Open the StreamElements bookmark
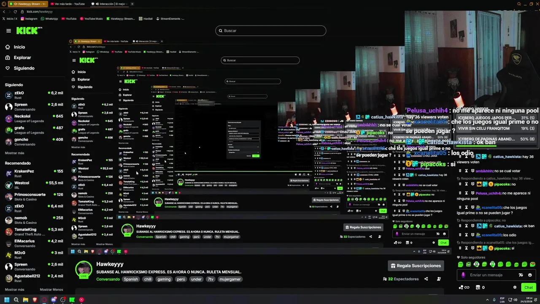 click(170, 19)
